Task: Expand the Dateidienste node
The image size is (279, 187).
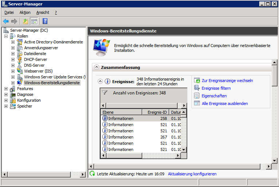Action: tap(13, 54)
